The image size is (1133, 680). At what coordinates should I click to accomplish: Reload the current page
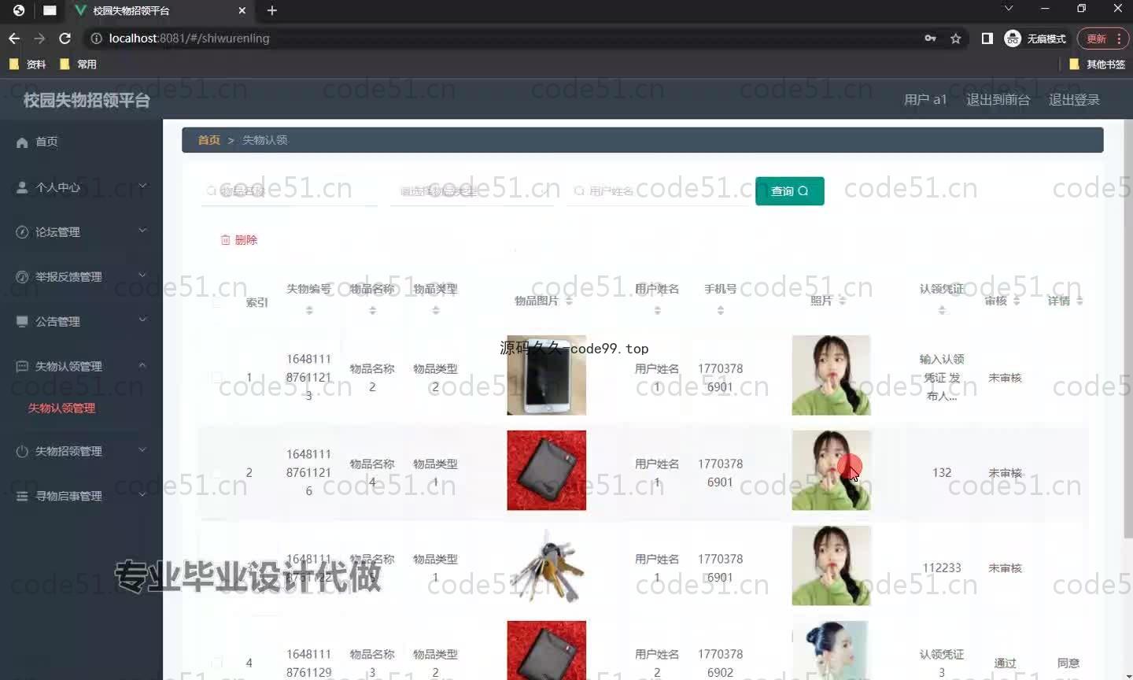(x=65, y=38)
